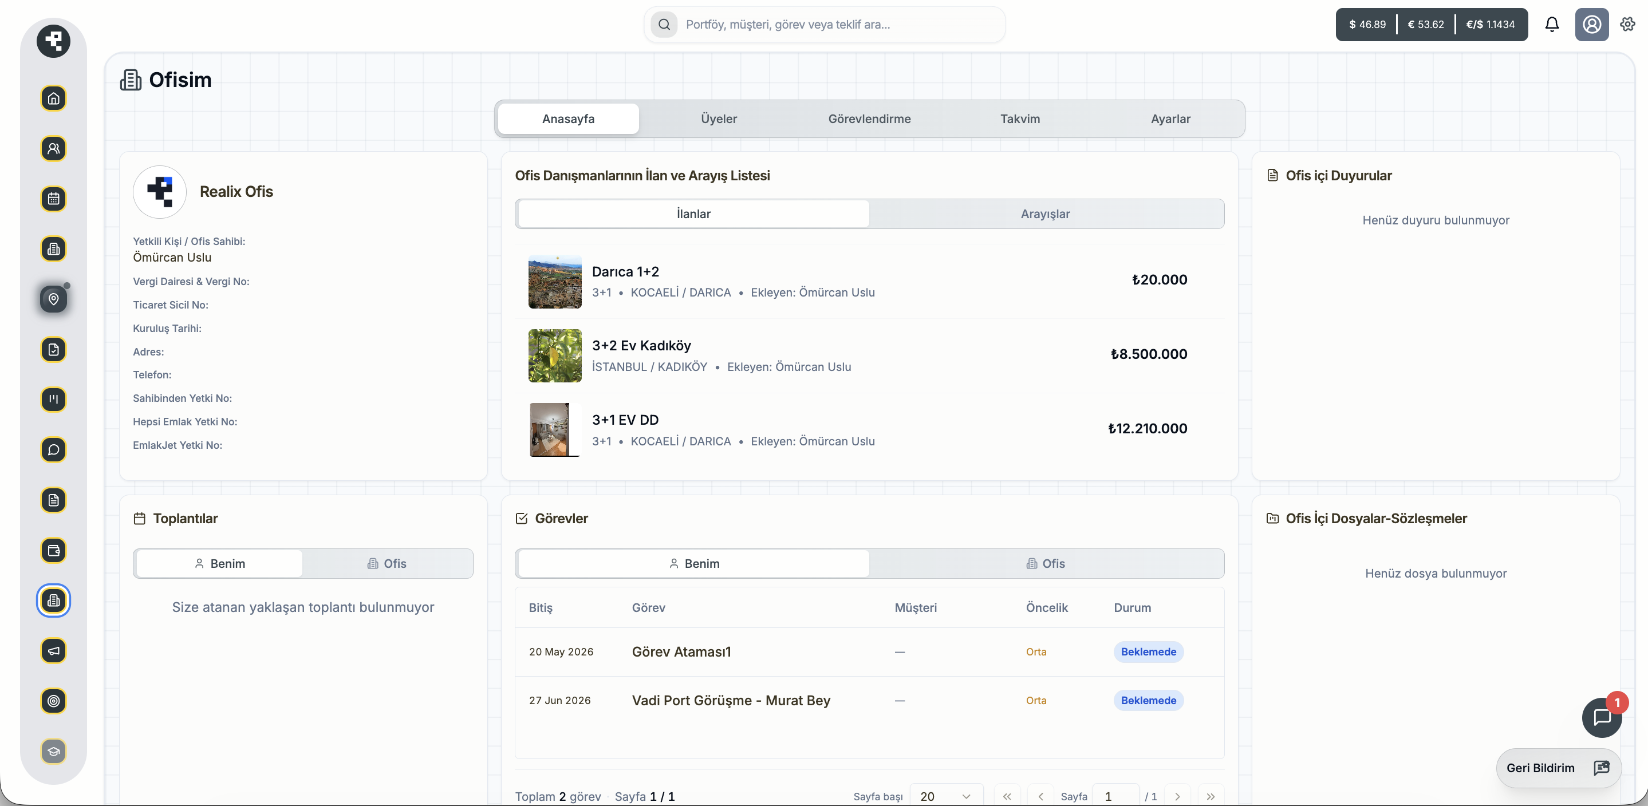Click the 3+2 Ev Kadıköy thumbnail
Image resolution: width=1648 pixels, height=806 pixels.
coord(555,356)
